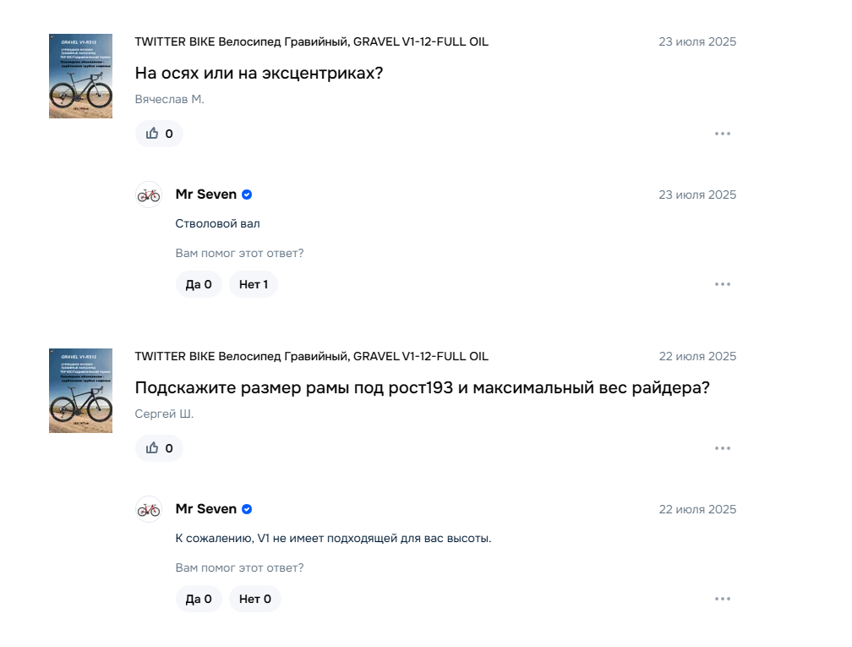Open Mr Seven avatar on 22 июля answer
852x647 pixels.
coord(149,509)
